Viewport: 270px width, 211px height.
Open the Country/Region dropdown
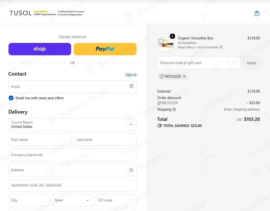pyautogui.click(x=72, y=124)
